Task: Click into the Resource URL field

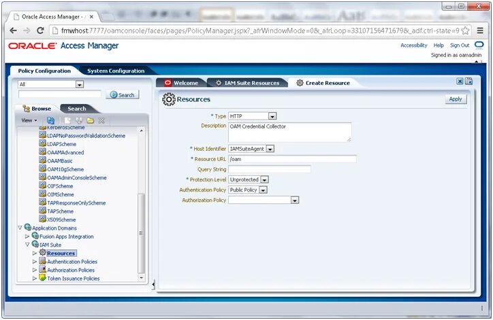Action: [292, 159]
